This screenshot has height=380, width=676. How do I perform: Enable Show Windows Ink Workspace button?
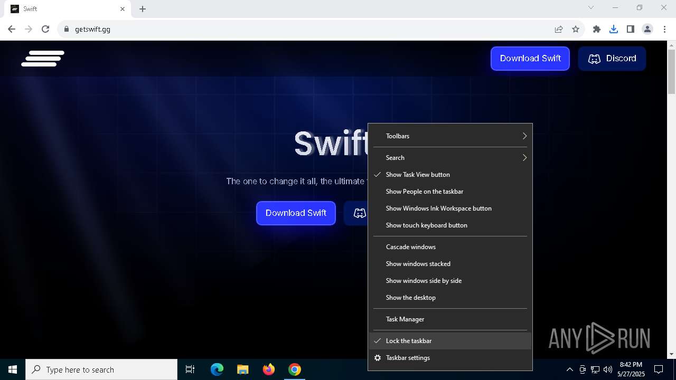(450, 208)
